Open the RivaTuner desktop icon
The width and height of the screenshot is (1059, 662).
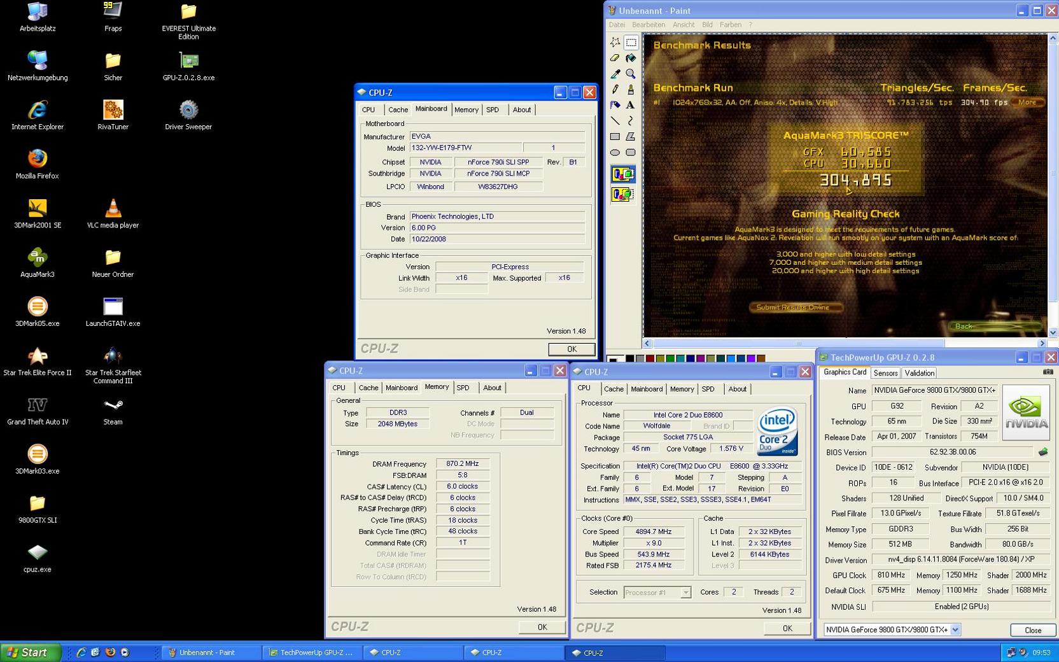click(x=113, y=115)
